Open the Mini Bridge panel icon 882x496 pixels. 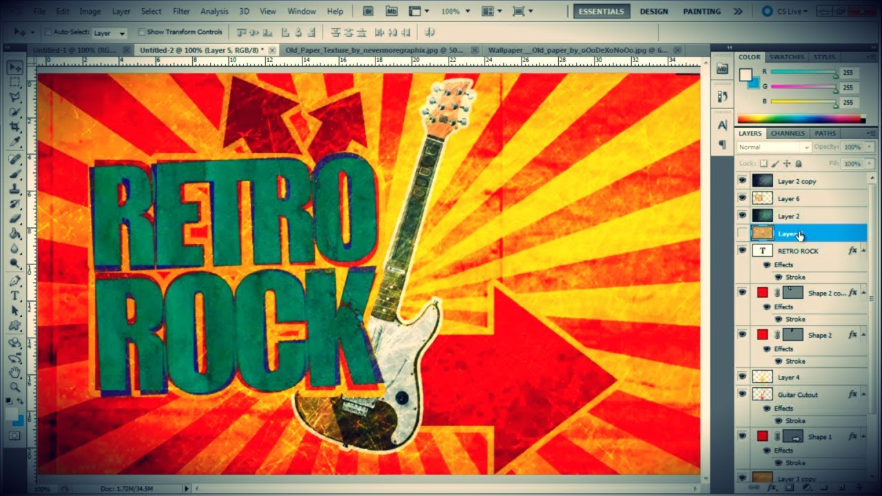[x=722, y=69]
